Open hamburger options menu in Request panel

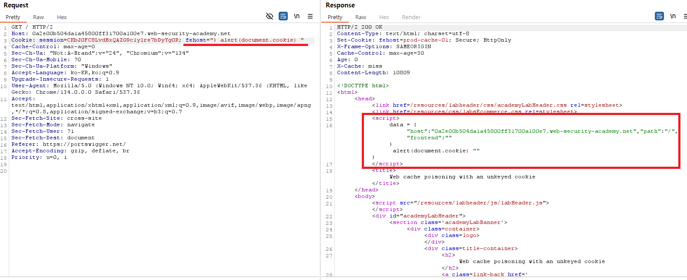point(310,16)
